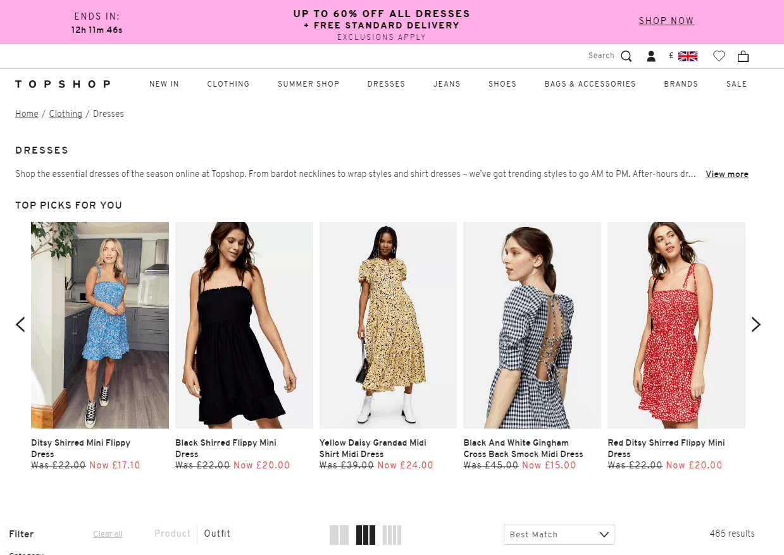Open the account profile icon
Image resolution: width=784 pixels, height=555 pixels.
click(651, 56)
